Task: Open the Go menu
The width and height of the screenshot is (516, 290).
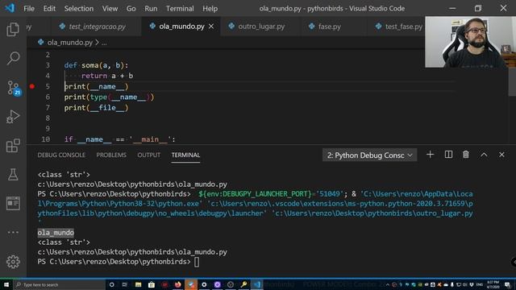Action: coord(131,9)
